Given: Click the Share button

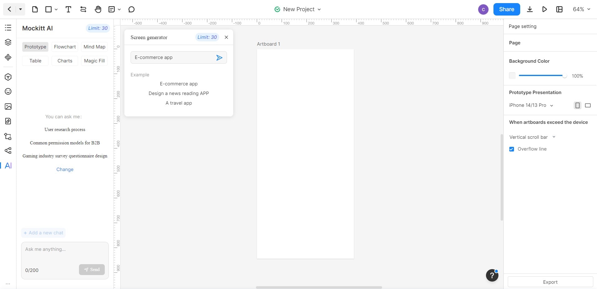Looking at the screenshot, I should [x=507, y=9].
